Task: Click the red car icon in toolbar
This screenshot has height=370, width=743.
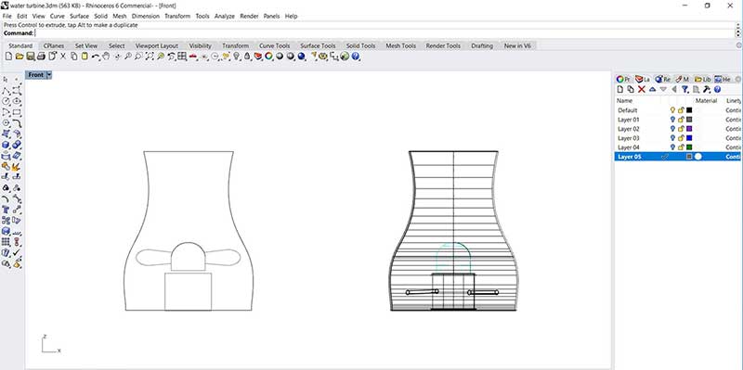Action: (193, 57)
